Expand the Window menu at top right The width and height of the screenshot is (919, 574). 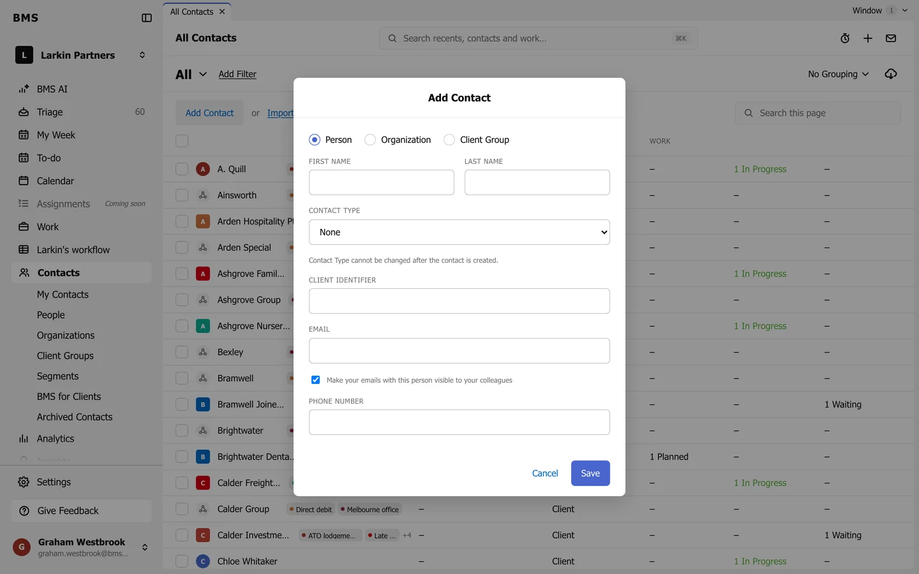[x=879, y=10]
